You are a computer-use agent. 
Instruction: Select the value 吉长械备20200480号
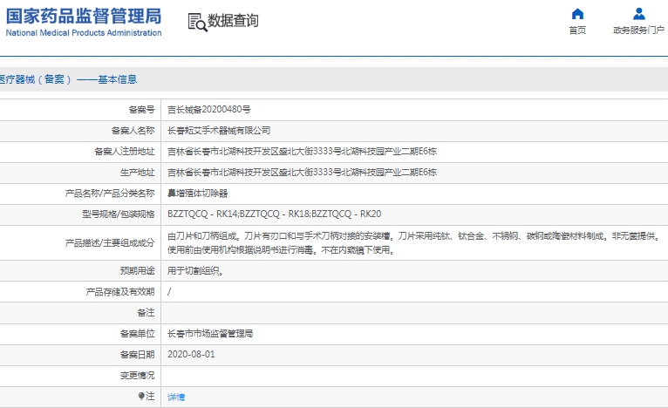(x=208, y=110)
